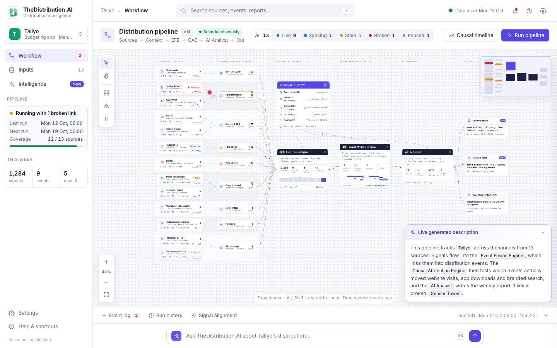The height and width of the screenshot is (348, 557).
Task: Click the red broken link icon near Sensor Tower
Action: (210, 92)
